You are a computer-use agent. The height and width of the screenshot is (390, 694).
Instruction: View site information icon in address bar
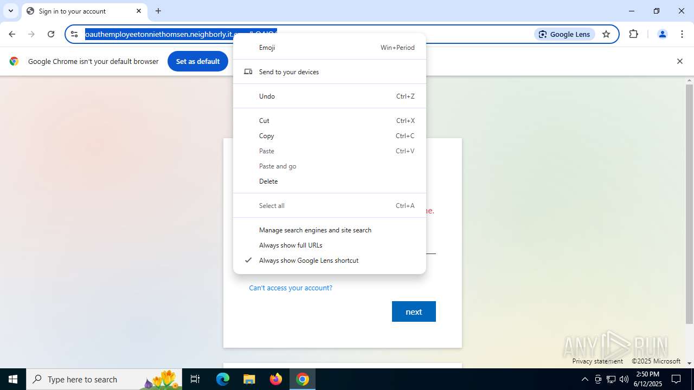pyautogui.click(x=74, y=34)
